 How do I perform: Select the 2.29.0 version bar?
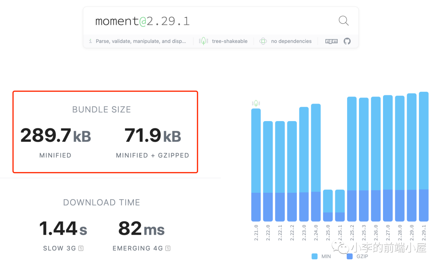click(412, 157)
